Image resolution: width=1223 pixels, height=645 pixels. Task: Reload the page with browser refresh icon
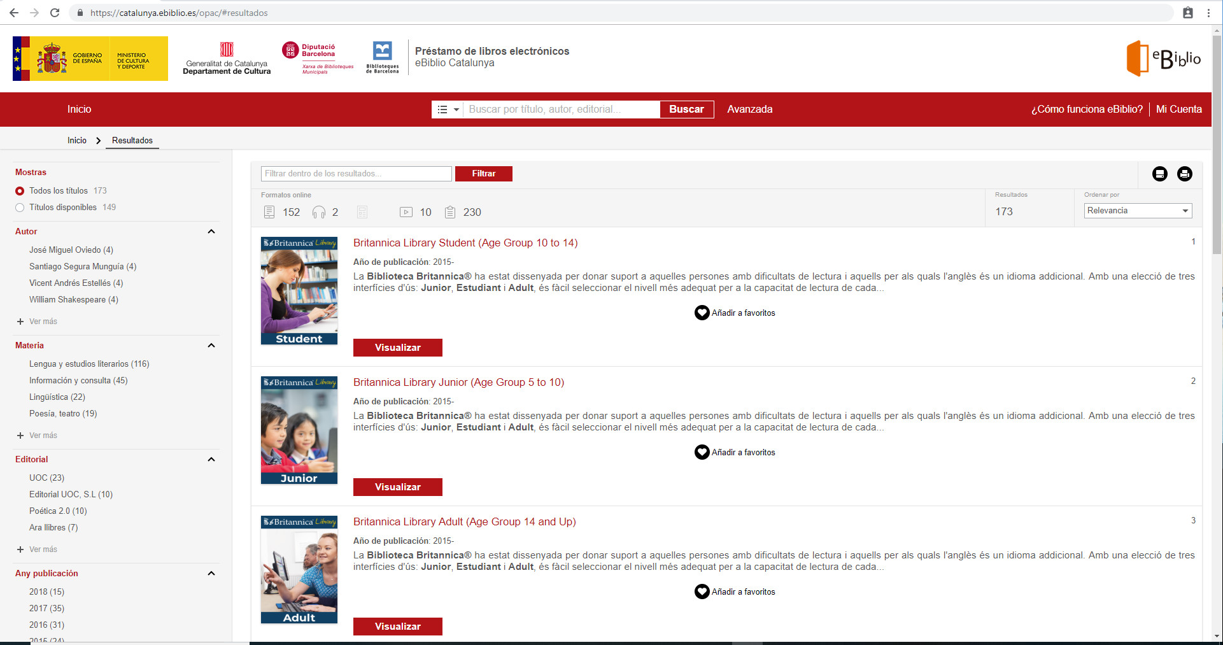(55, 13)
